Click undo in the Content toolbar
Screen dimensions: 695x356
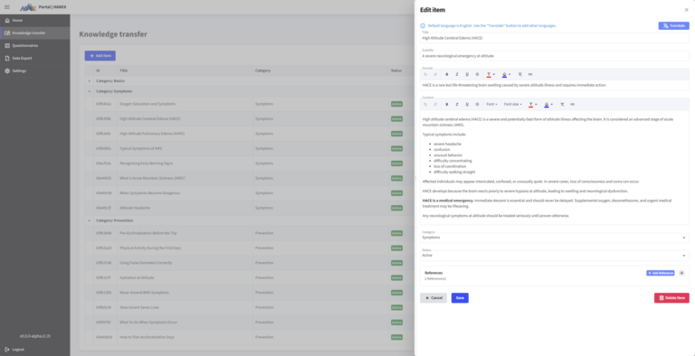425,105
